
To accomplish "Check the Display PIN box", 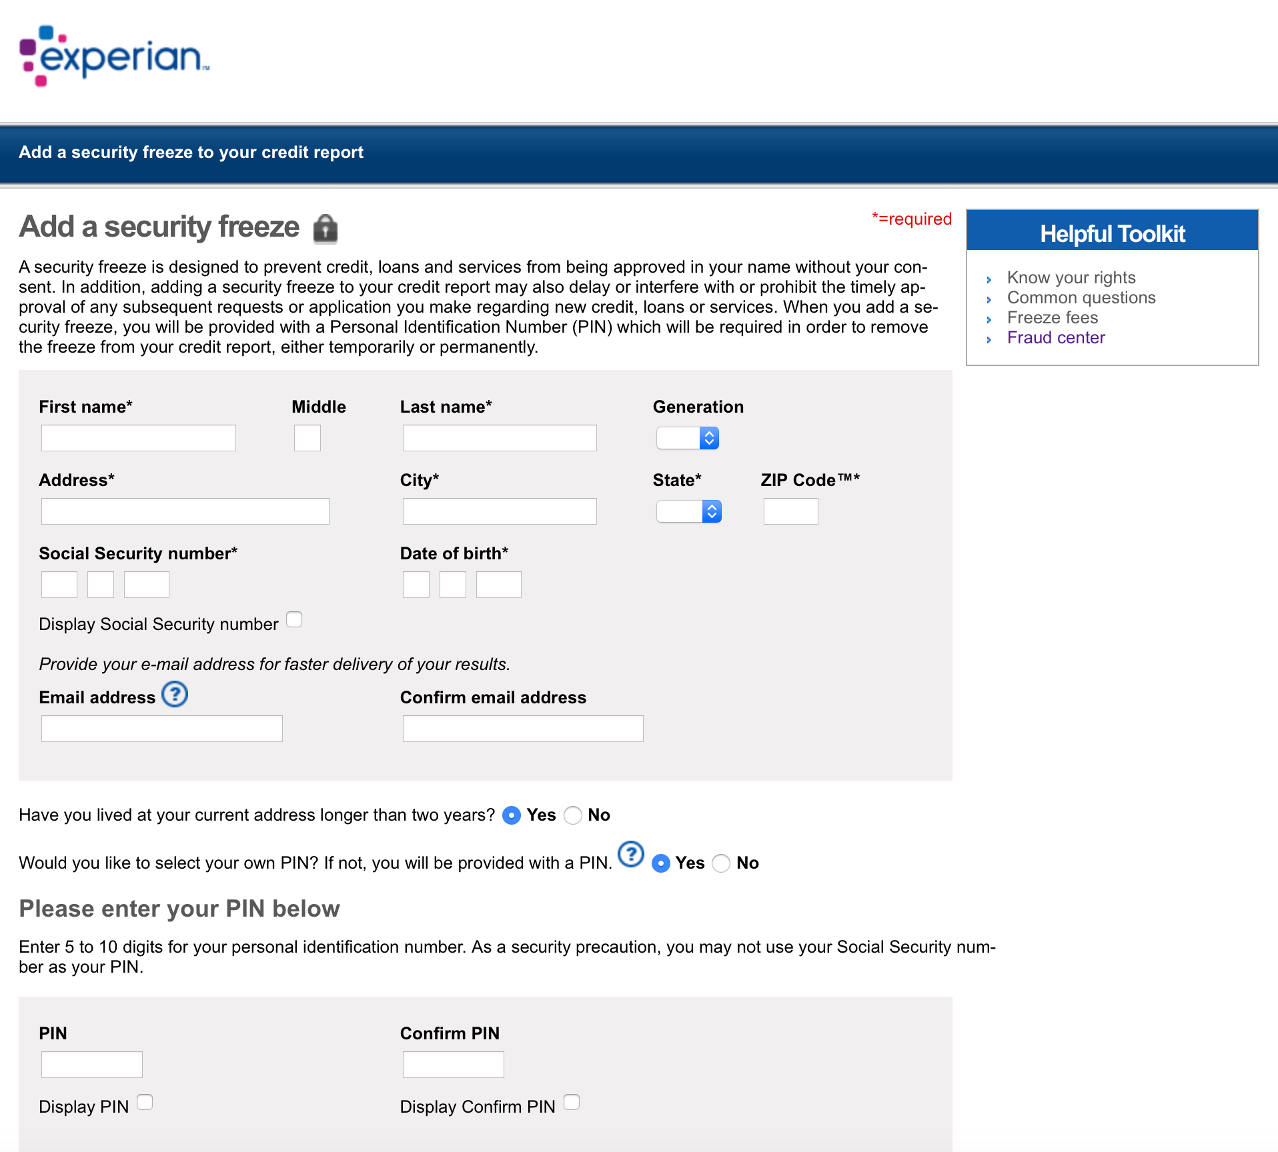I will click(145, 1103).
